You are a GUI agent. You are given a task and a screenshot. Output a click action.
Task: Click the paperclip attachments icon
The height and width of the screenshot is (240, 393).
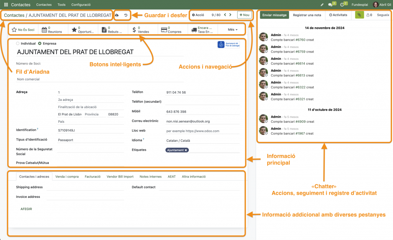tap(359, 15)
